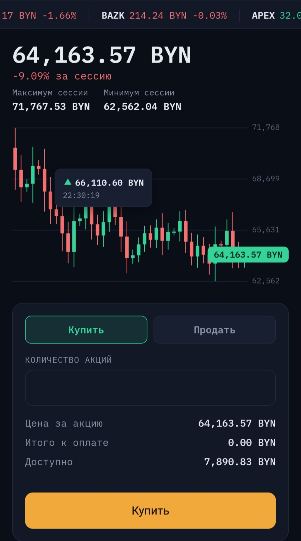The image size is (301, 541).
Task: Click the first red candlestick at chart start
Action: click(15, 159)
